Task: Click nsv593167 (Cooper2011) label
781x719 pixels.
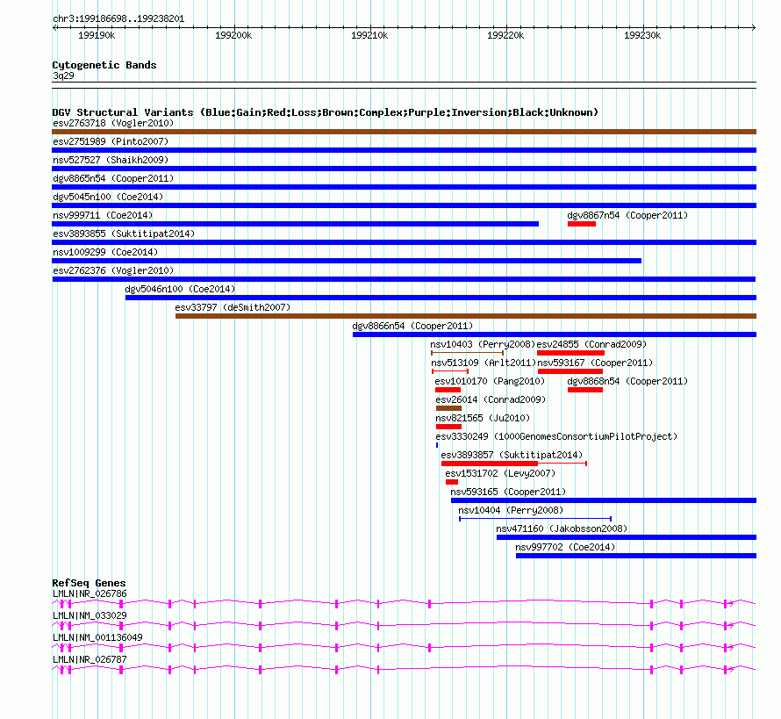Action: (595, 363)
